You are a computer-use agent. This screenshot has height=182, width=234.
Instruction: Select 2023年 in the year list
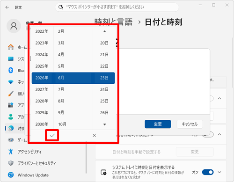[42, 43]
